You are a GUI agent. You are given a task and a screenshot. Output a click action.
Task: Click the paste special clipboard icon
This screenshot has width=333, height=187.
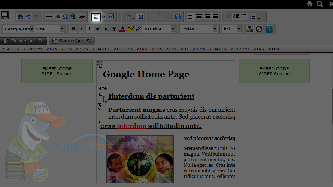coord(178,16)
